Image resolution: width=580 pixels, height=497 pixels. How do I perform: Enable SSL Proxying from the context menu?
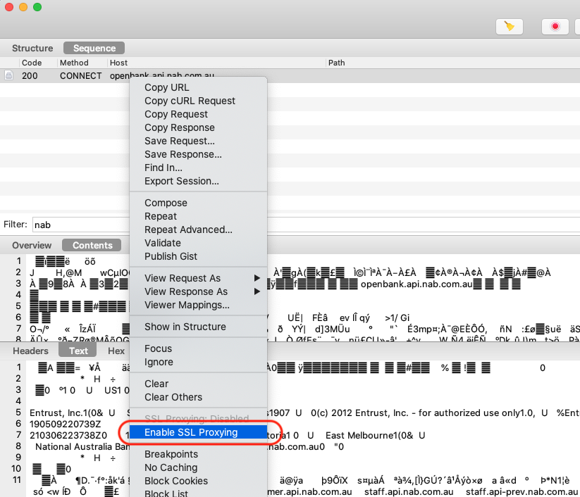pyautogui.click(x=191, y=432)
